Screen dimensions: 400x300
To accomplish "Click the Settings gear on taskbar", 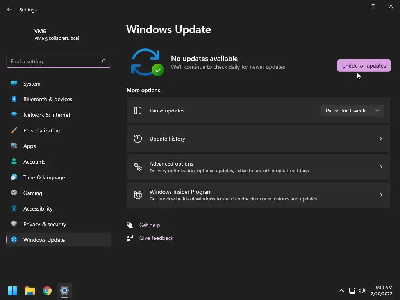I will [64, 291].
